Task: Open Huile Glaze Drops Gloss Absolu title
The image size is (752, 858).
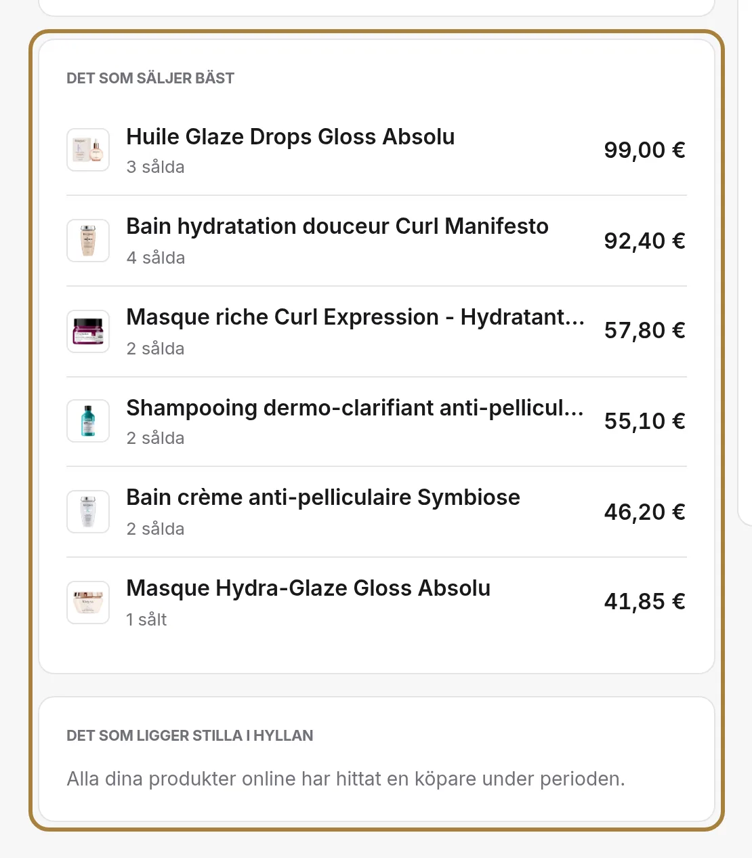Action: (x=291, y=137)
